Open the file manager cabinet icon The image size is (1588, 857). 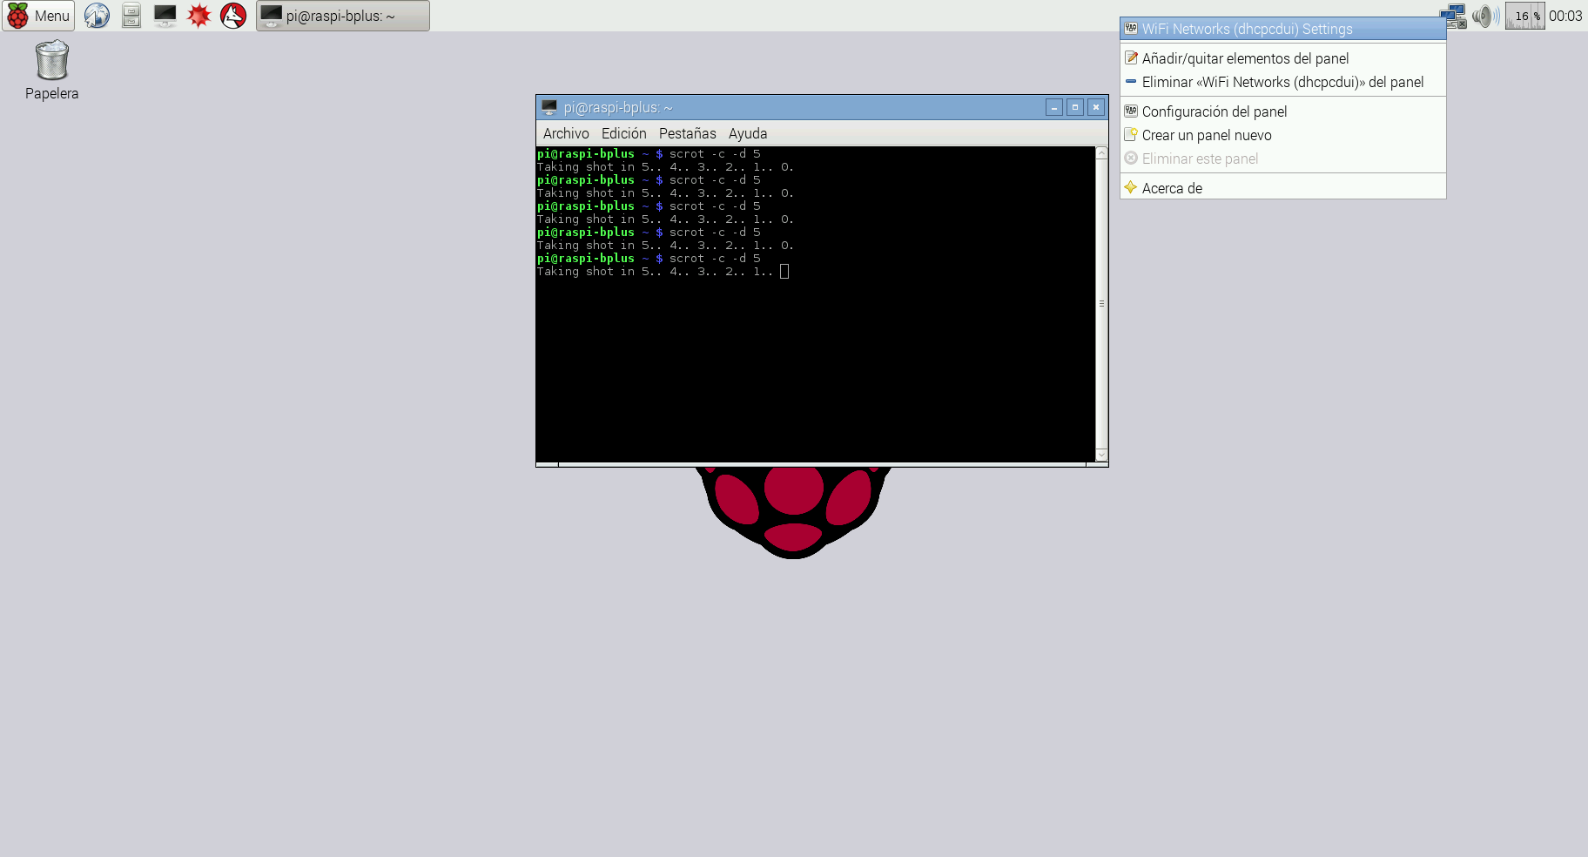pyautogui.click(x=131, y=16)
